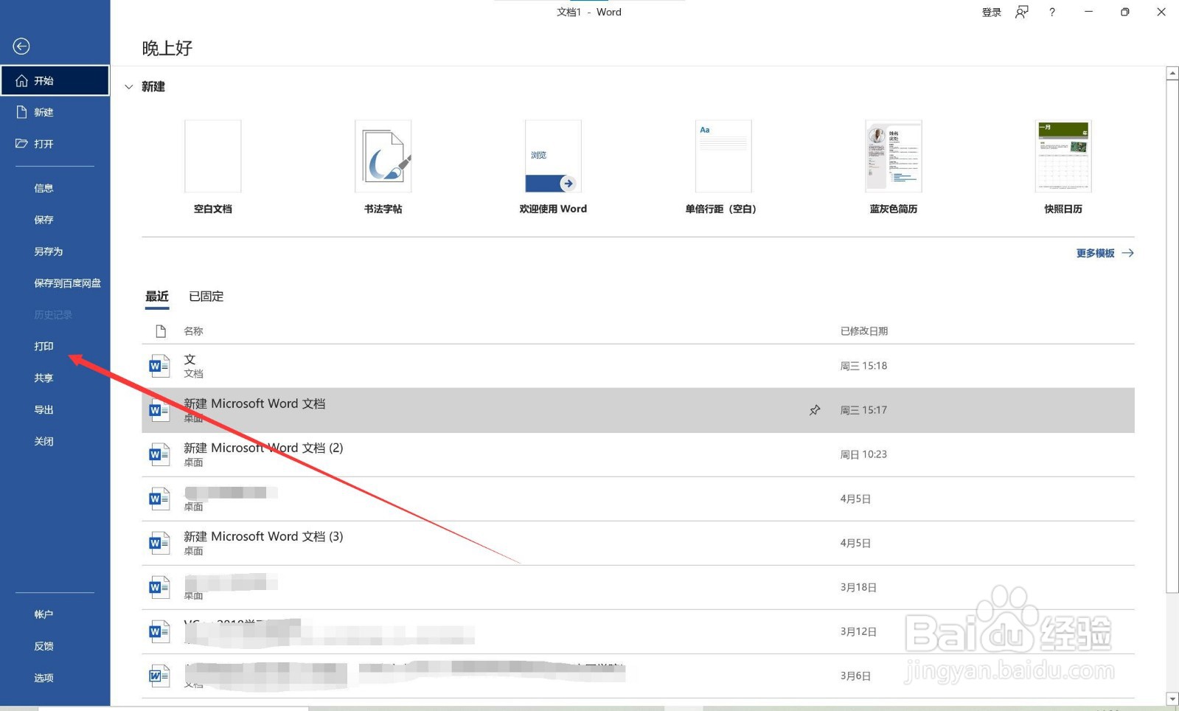Image resolution: width=1179 pixels, height=711 pixels.
Task: Click the scrollbar down arrow
Action: point(1172,698)
